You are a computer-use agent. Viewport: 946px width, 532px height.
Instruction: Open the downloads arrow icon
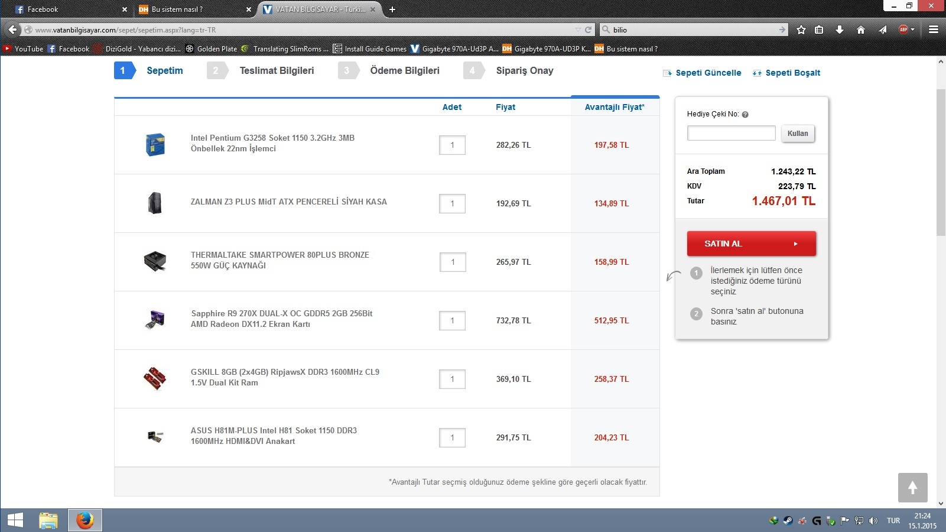[840, 30]
